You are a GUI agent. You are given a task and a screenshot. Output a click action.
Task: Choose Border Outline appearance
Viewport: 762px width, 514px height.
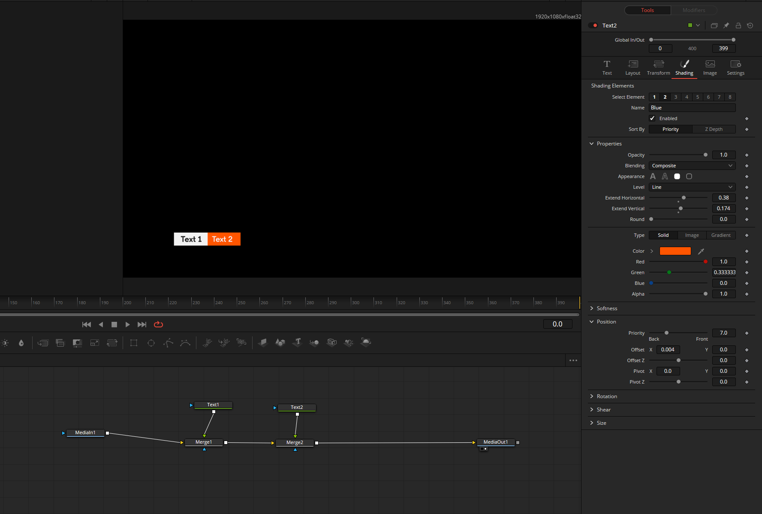tap(689, 176)
